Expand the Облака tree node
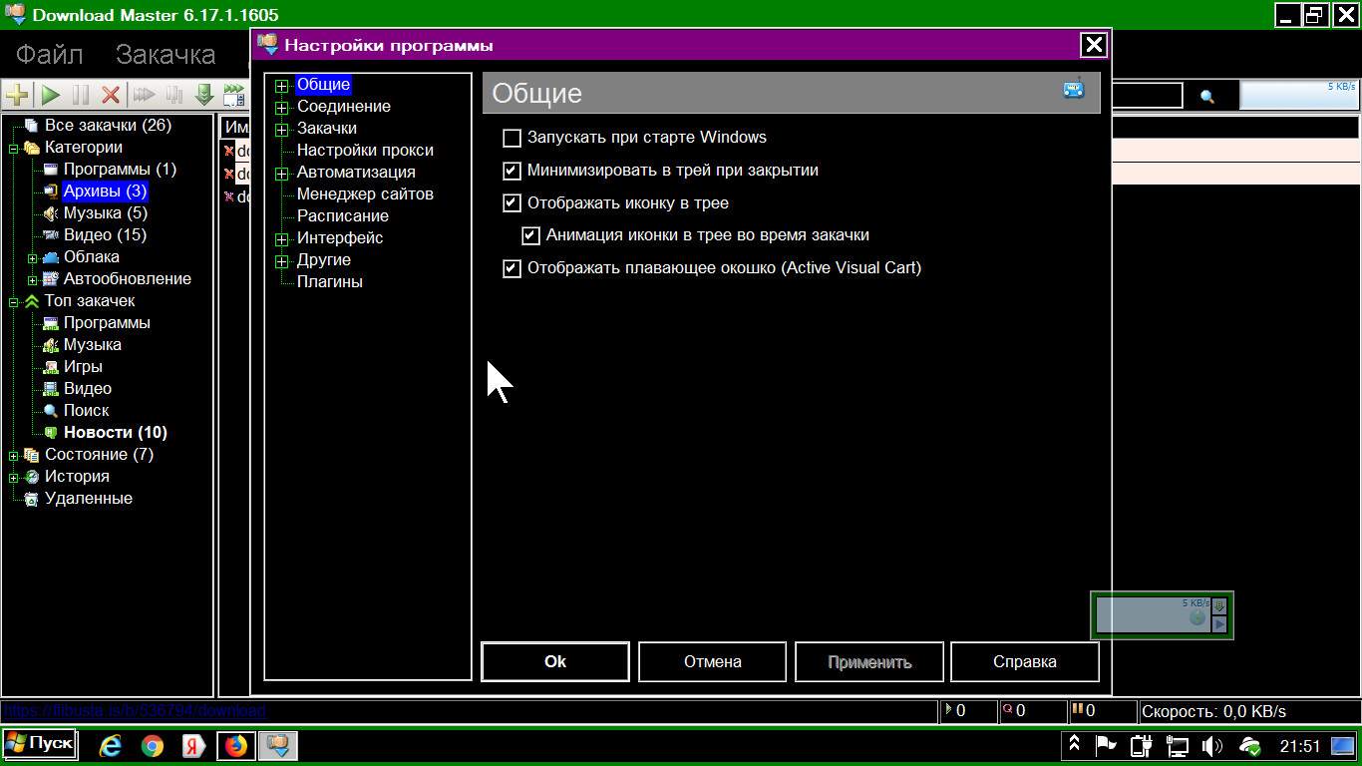 tap(33, 257)
